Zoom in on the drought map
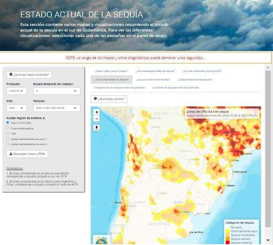Image resolution: width=273 pixels, height=245 pixels. [x=97, y=112]
